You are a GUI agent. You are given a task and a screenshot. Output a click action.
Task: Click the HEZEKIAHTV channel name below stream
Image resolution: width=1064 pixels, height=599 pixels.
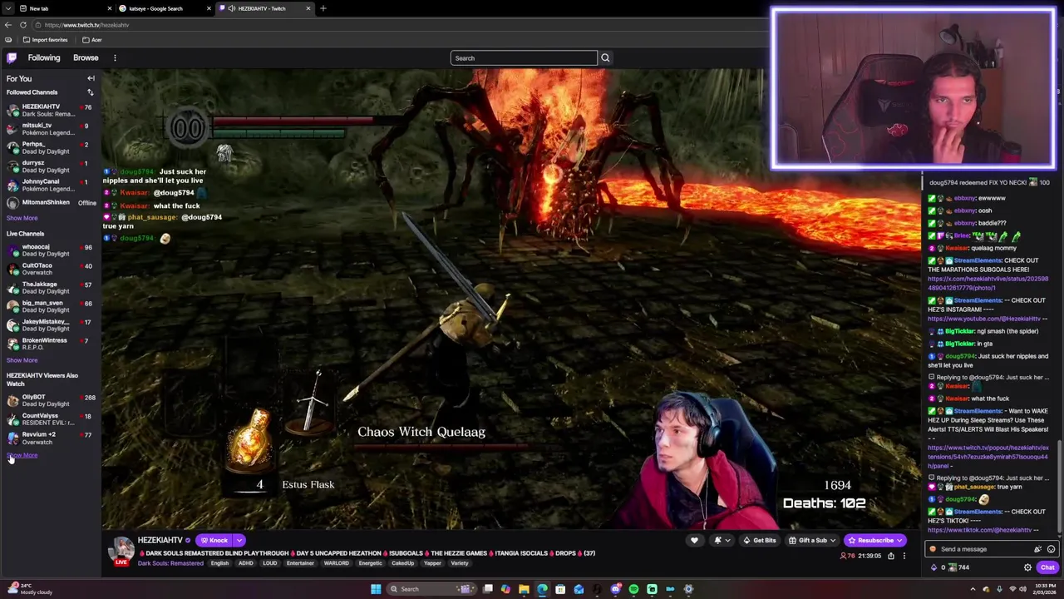160,541
